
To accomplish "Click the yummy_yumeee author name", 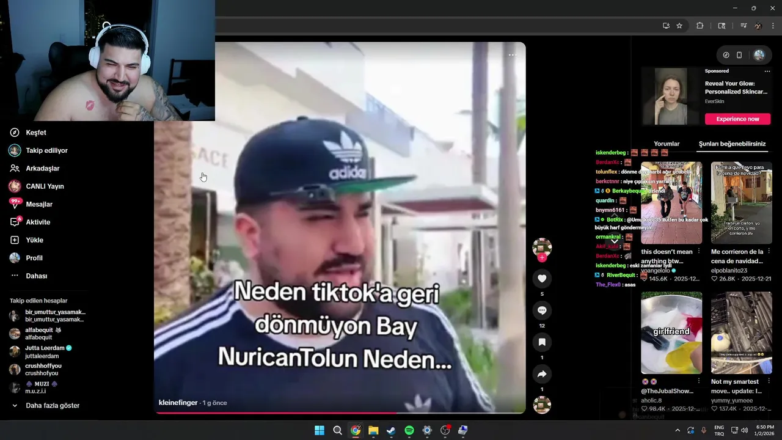I will tap(732, 401).
